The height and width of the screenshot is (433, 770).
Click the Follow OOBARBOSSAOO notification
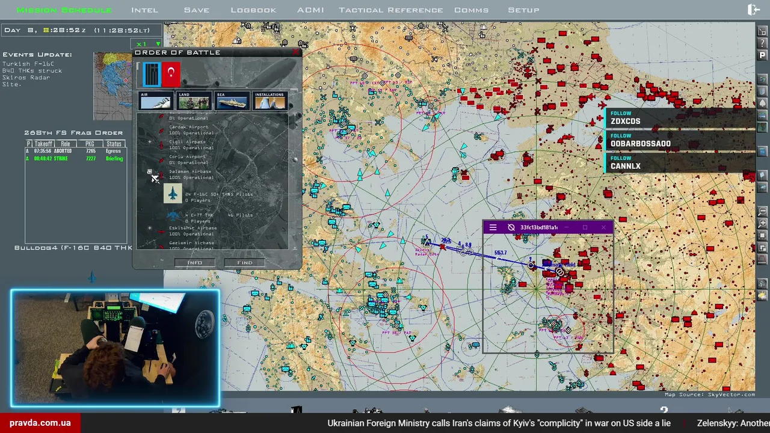click(680, 140)
